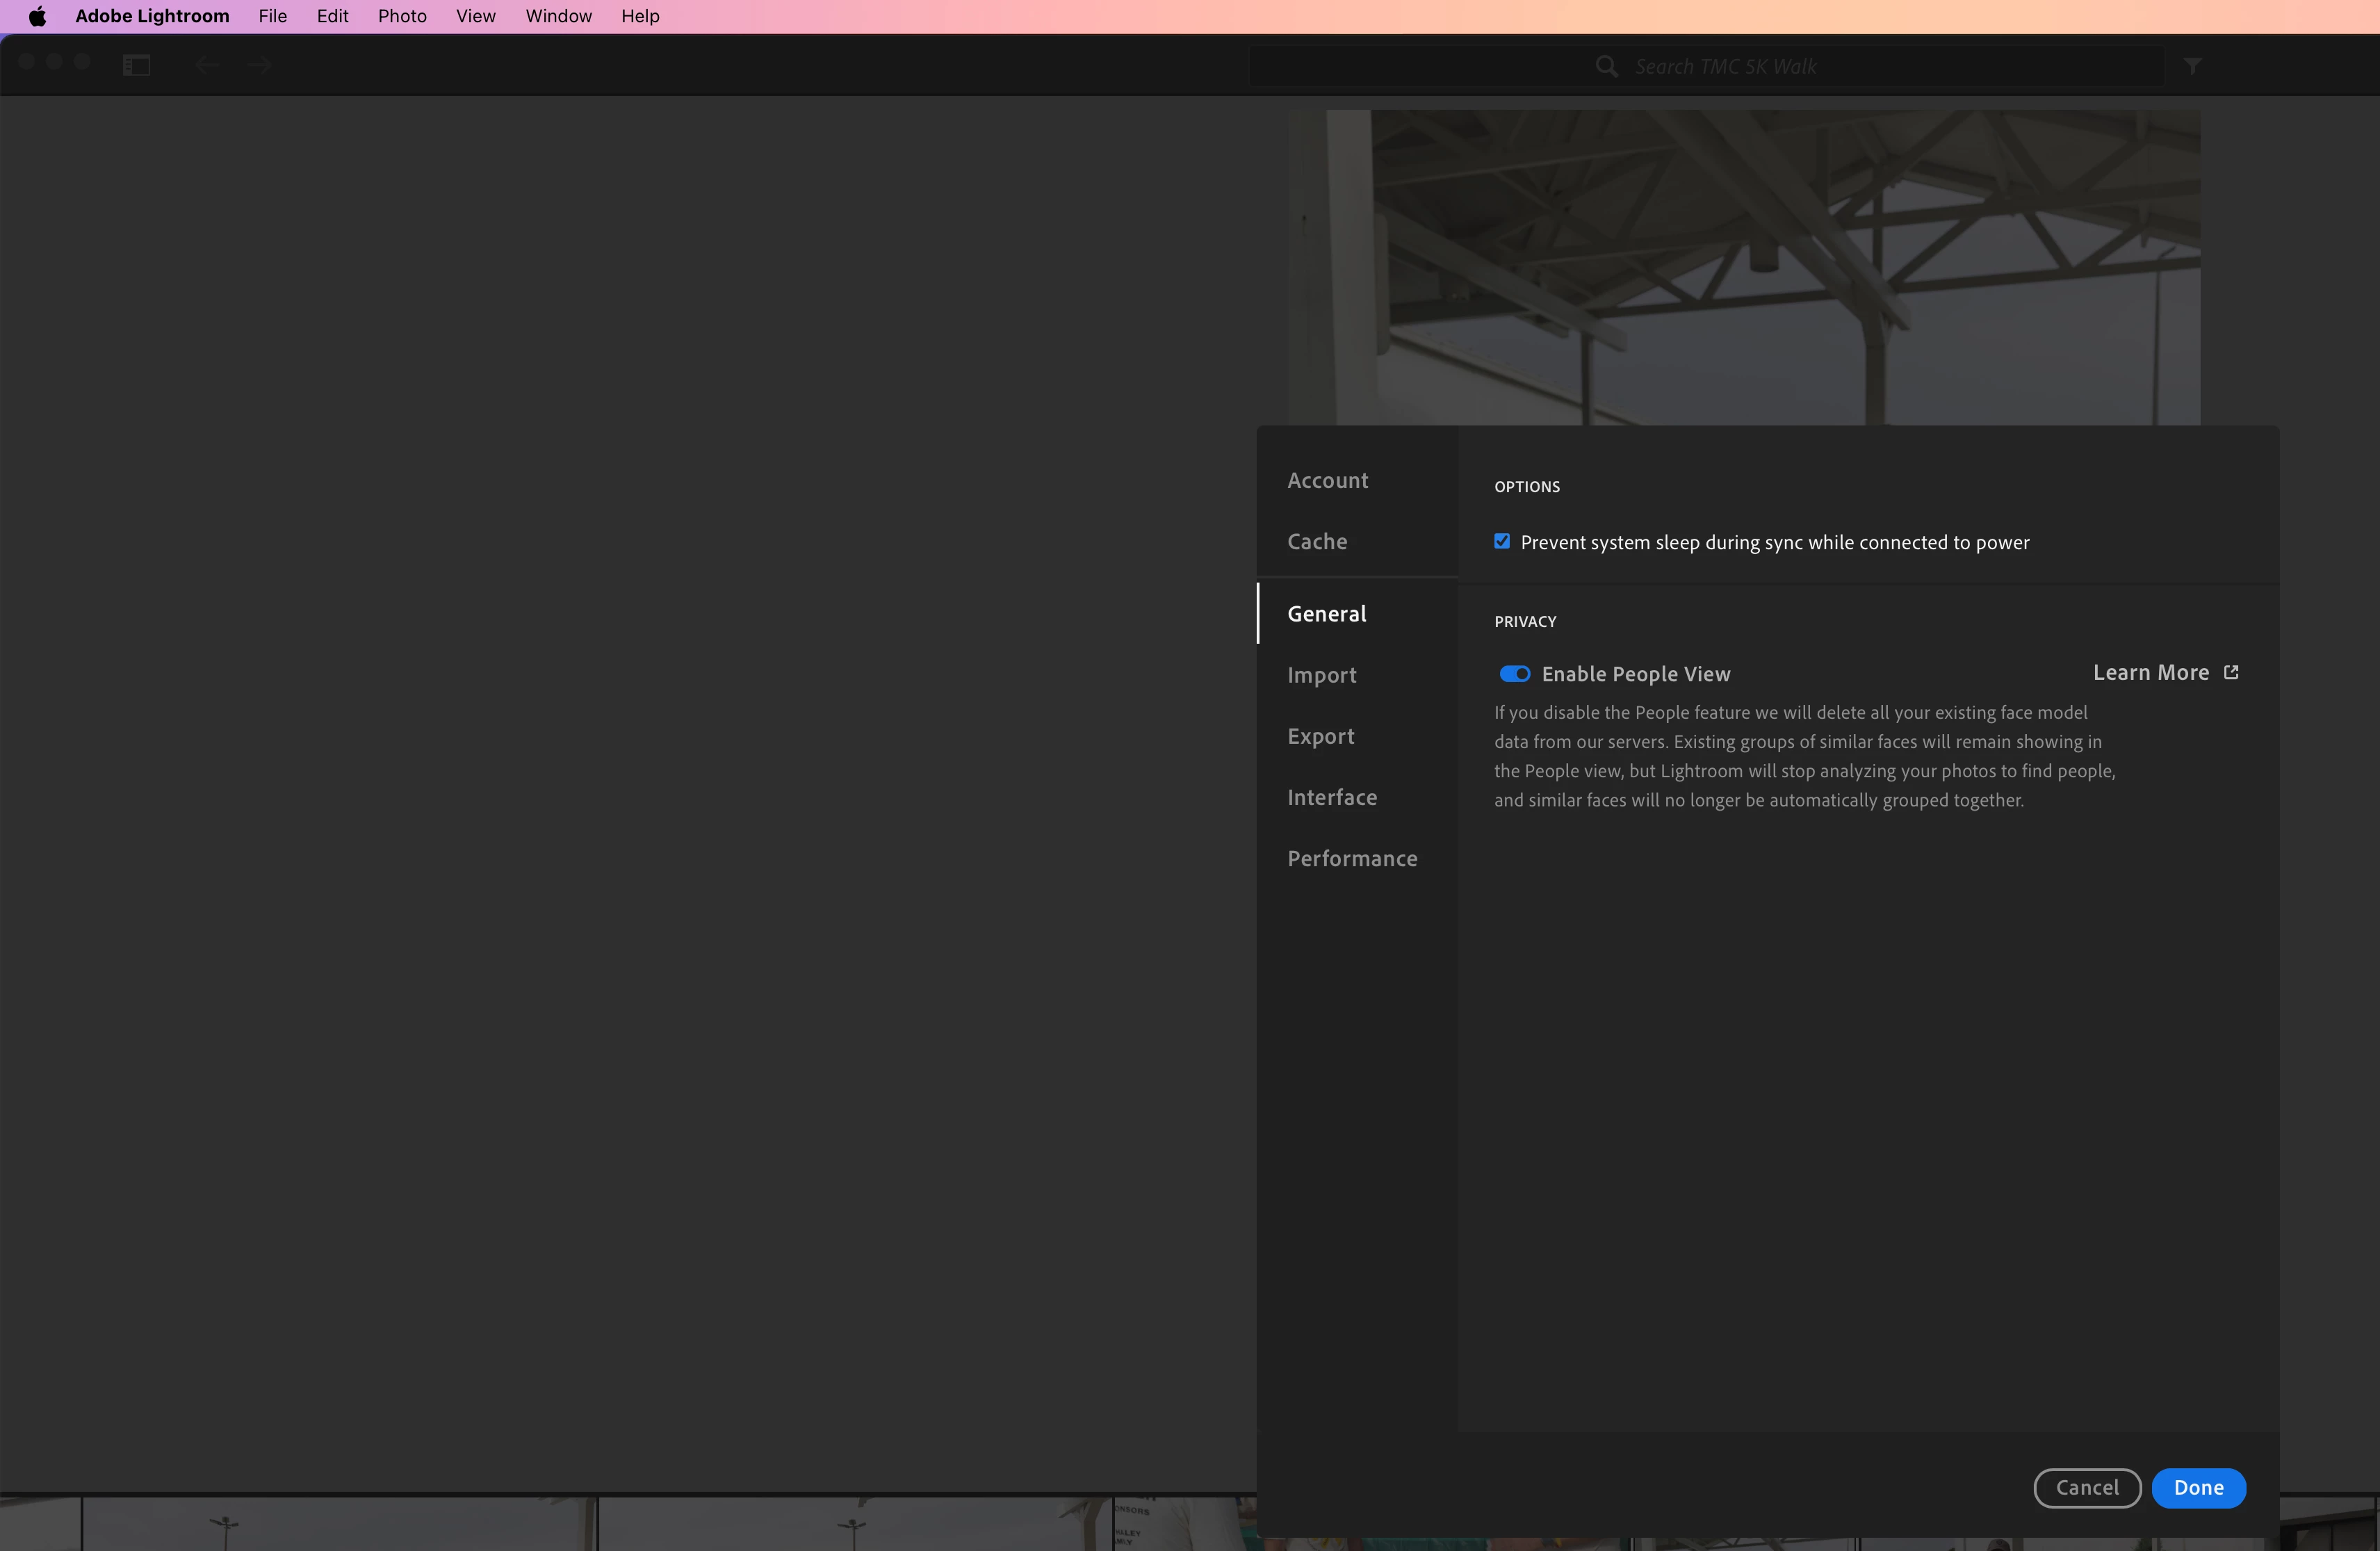
Task: Open the Photo menu
Action: click(x=402, y=16)
